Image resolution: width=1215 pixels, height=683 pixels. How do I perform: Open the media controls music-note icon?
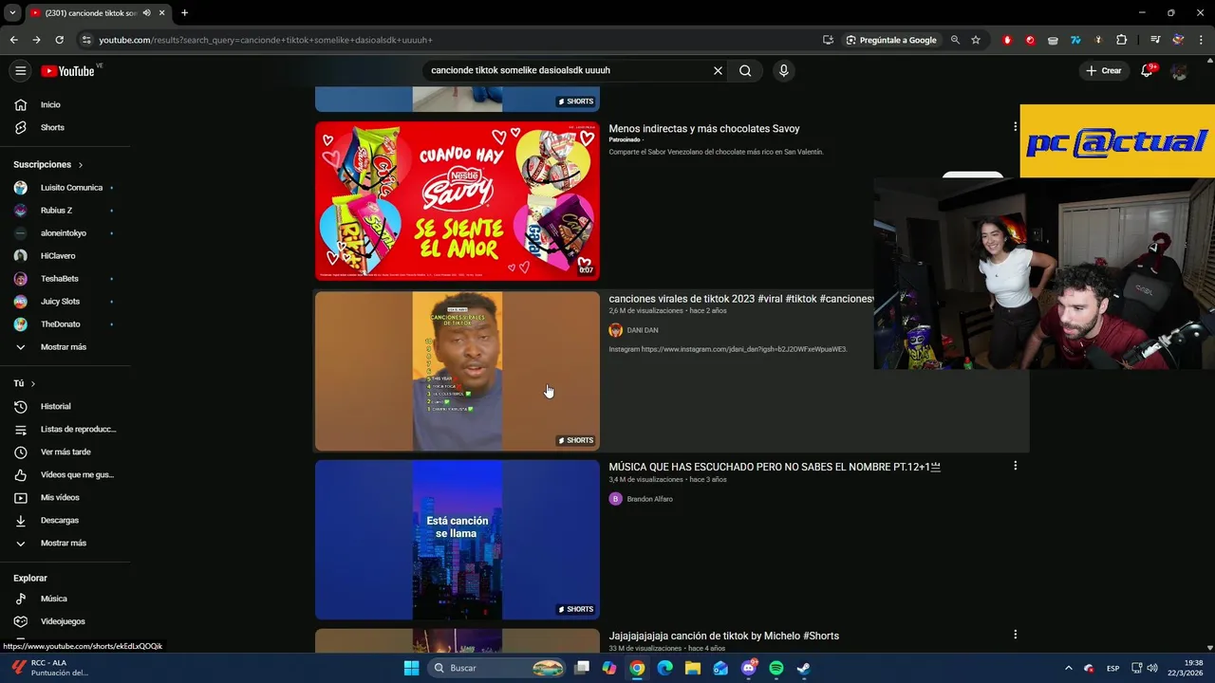point(1154,40)
